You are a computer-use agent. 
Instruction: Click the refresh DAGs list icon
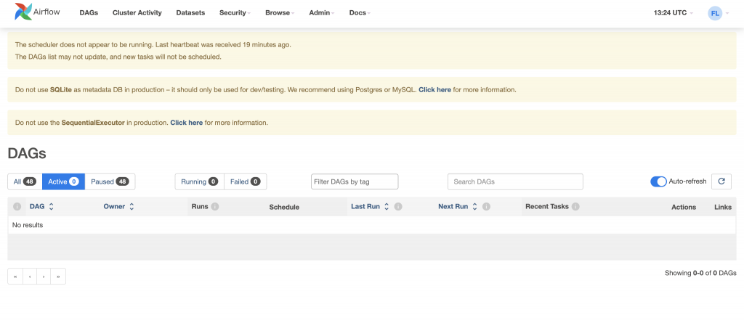tap(721, 181)
